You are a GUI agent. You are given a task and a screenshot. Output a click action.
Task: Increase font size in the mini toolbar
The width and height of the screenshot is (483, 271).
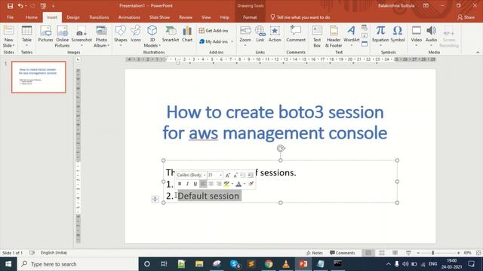(227, 175)
